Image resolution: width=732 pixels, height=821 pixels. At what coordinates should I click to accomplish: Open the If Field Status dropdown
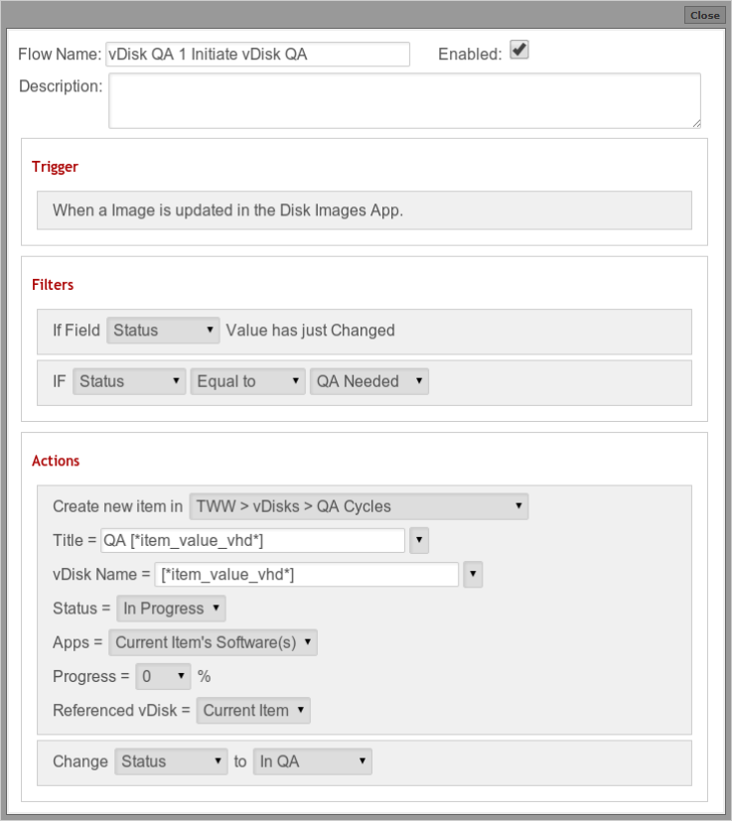pyautogui.click(x=163, y=331)
